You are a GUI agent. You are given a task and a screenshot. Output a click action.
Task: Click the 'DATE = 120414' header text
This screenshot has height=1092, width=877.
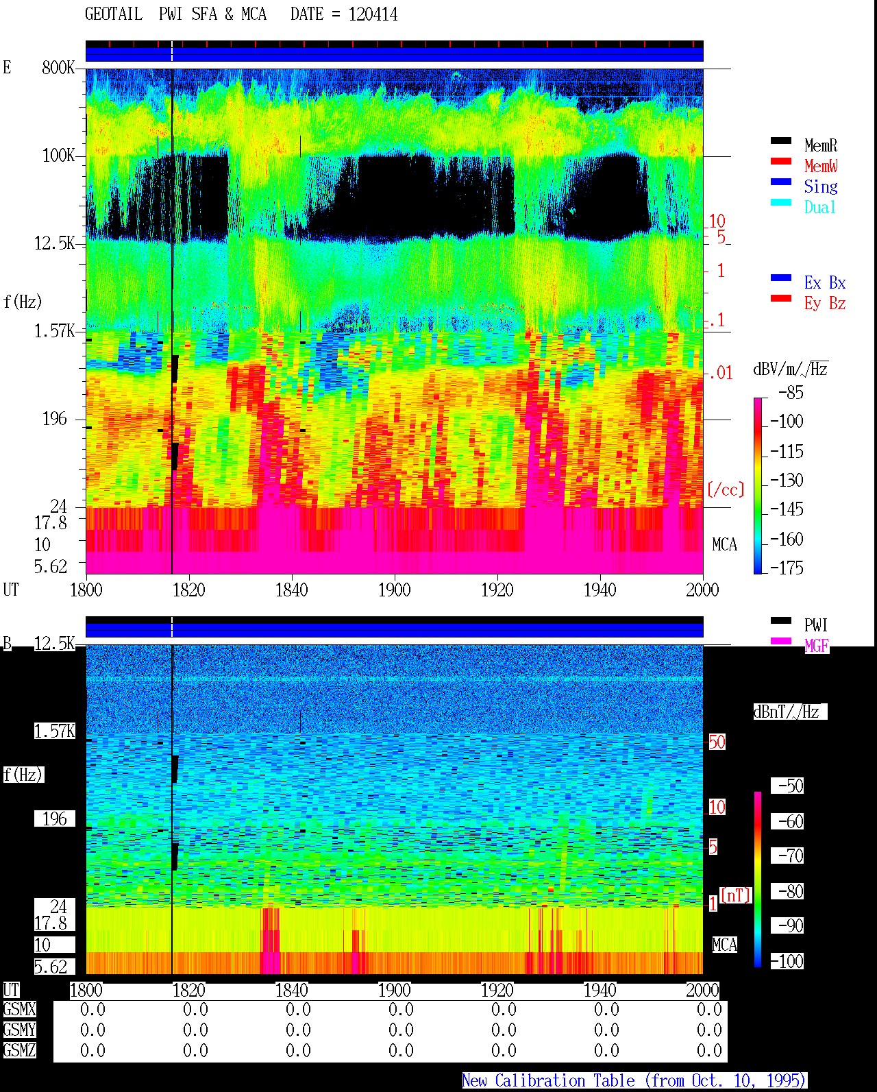tap(344, 14)
